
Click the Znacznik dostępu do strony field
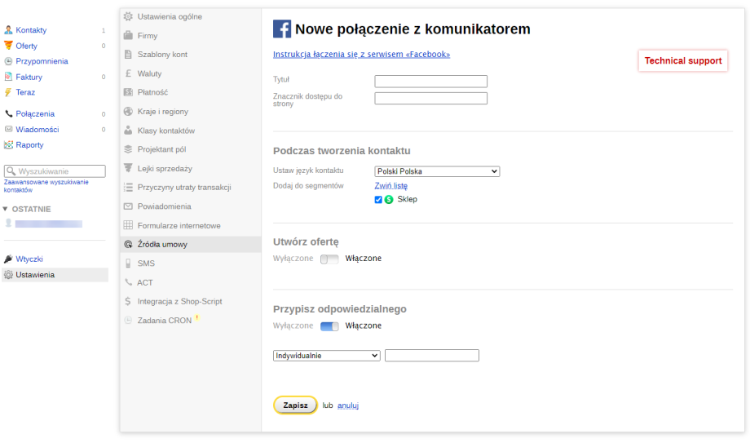point(431,98)
